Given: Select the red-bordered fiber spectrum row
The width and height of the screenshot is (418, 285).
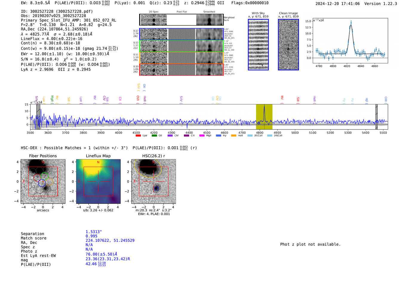Looking at the screenshot, I should coord(182,69).
